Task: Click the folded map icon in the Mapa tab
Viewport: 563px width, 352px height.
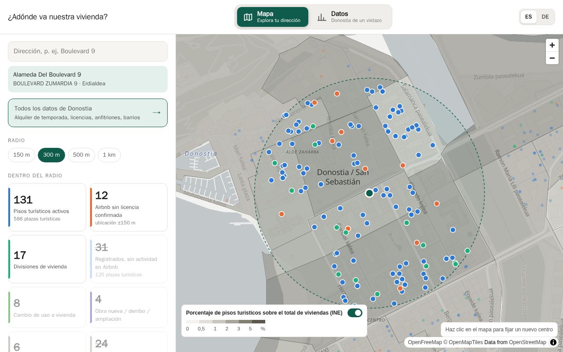Action: click(248, 17)
